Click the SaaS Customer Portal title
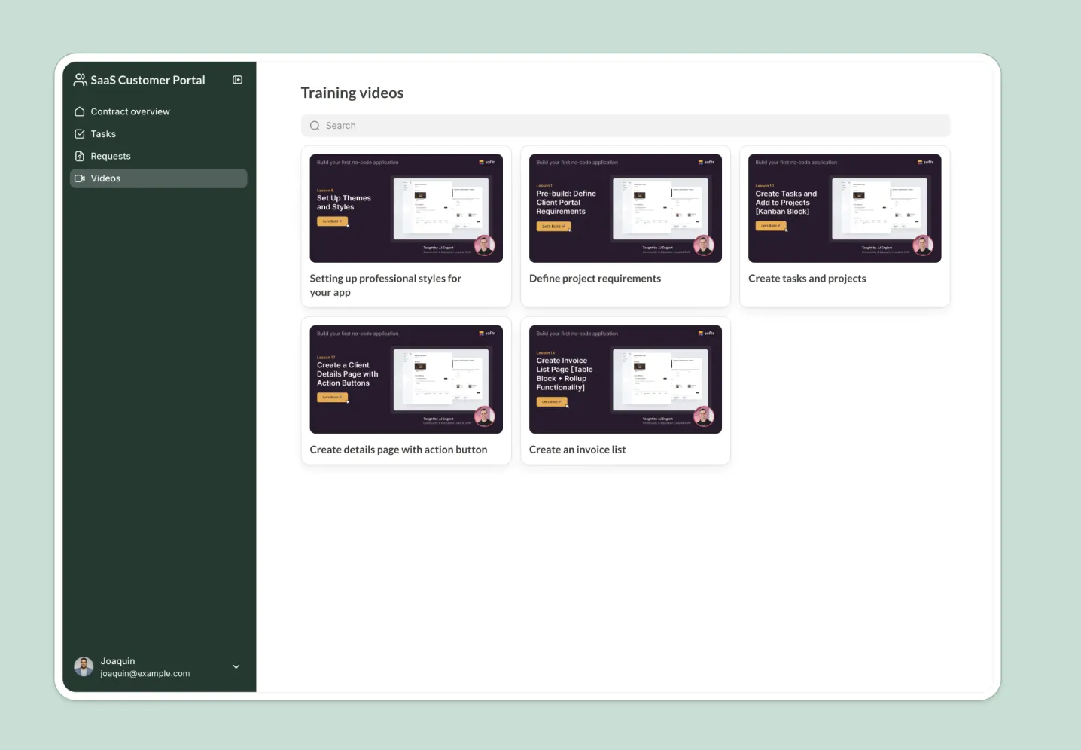 tap(148, 80)
